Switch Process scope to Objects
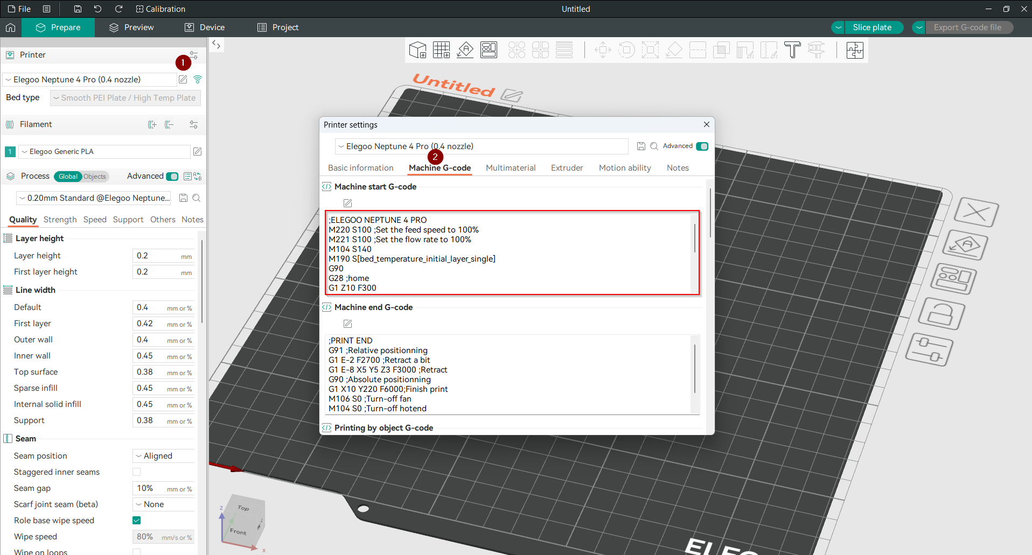 [95, 177]
